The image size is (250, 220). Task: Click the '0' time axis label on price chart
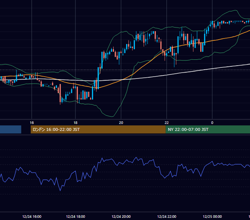point(212,123)
